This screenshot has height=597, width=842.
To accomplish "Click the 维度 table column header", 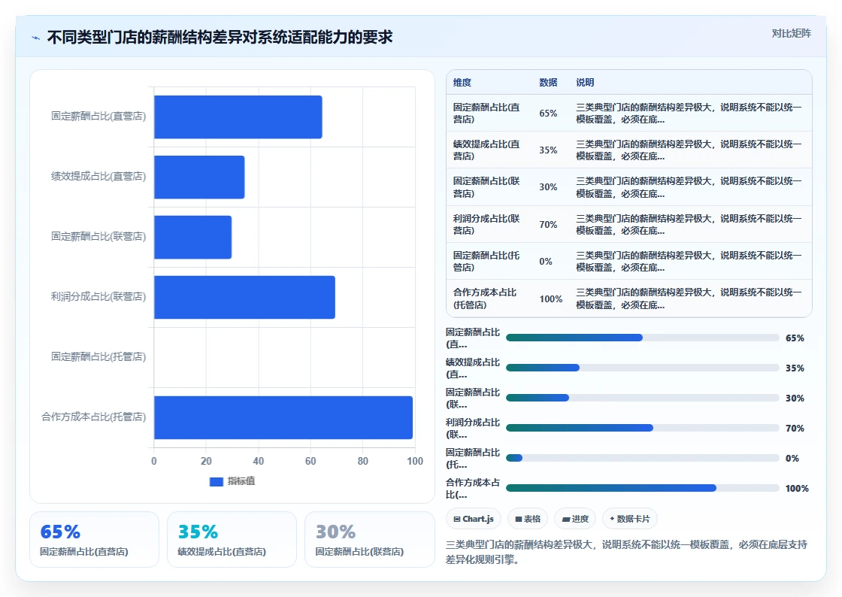I will [462, 83].
